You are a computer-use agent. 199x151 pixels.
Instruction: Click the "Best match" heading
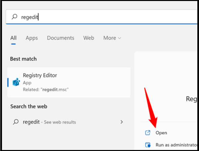coord(24,59)
